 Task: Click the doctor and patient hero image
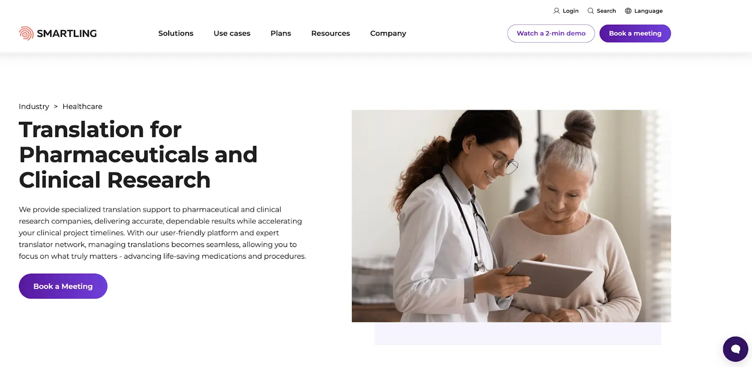click(x=511, y=216)
